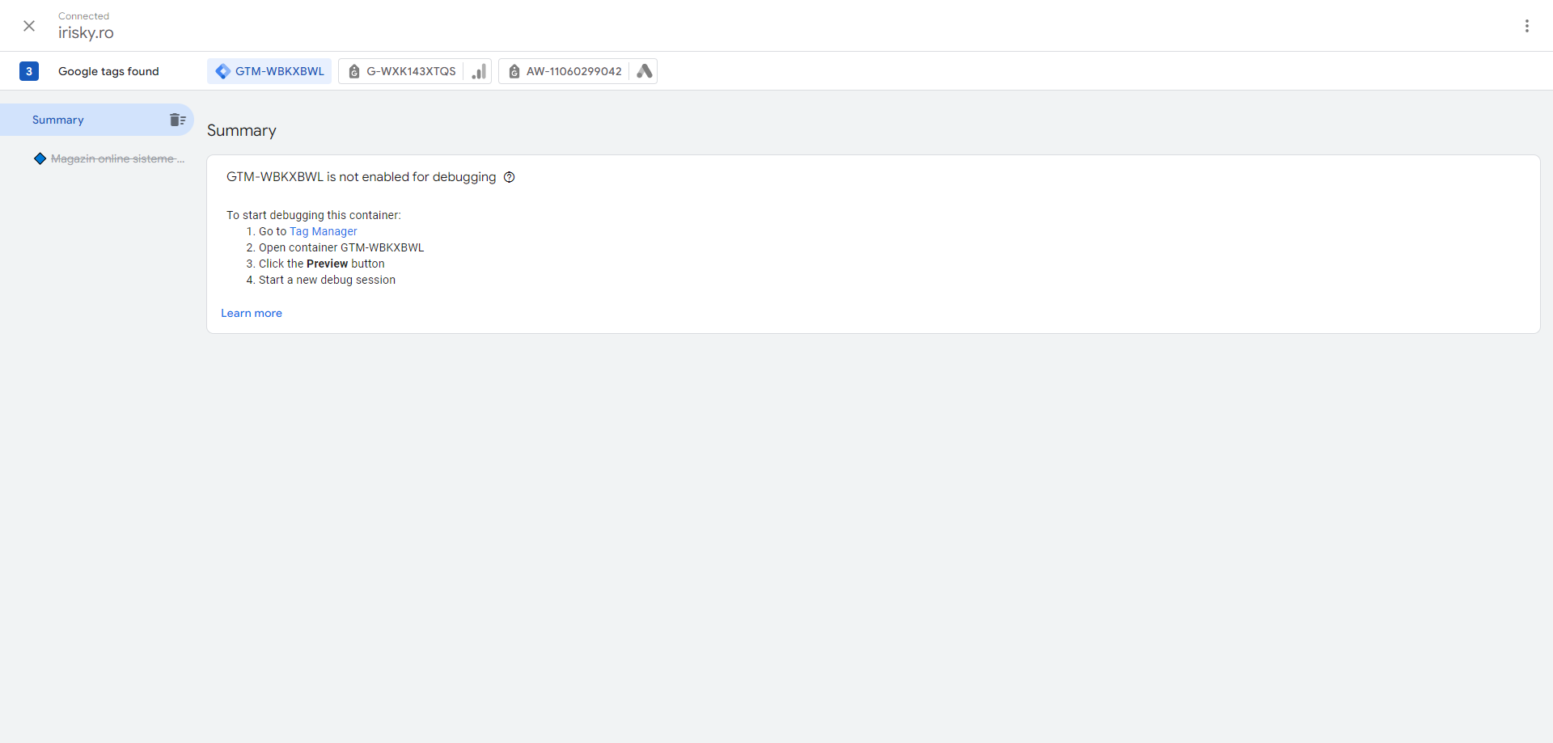Screen dimensions: 1553x743
Task: Click the irisky.ro domain title
Action: [86, 33]
